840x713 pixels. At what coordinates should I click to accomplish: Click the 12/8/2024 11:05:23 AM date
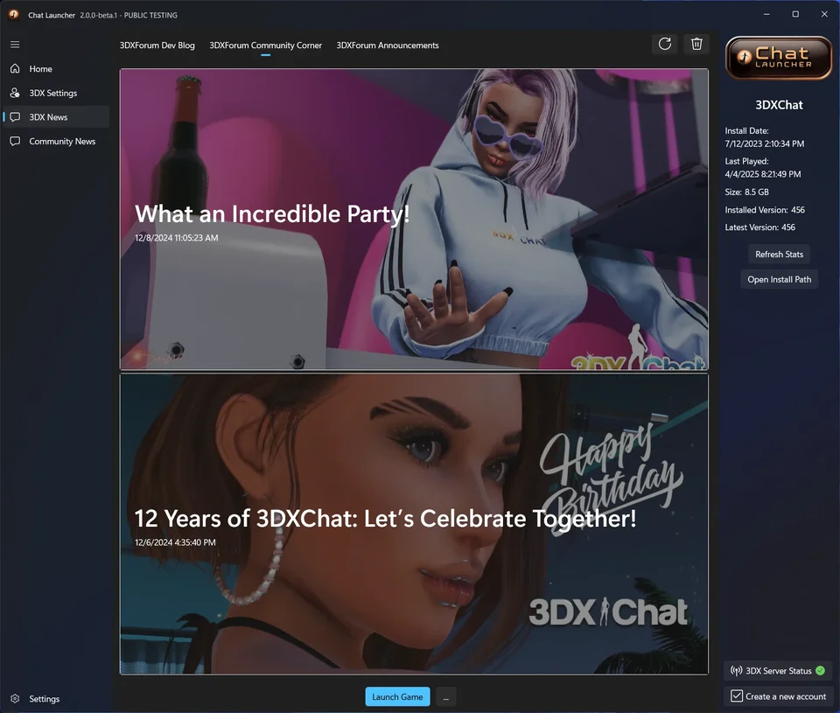[x=176, y=238]
